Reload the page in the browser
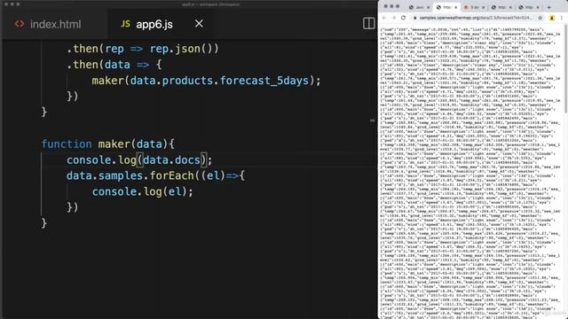The width and height of the screenshot is (568, 319). pos(403,18)
